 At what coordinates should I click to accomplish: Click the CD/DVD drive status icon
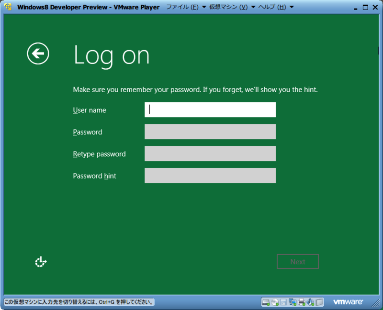click(x=275, y=302)
